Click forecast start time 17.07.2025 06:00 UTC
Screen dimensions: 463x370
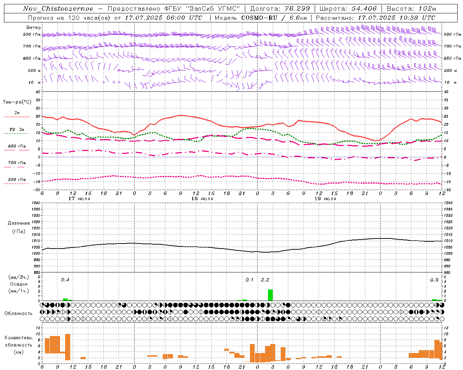click(163, 18)
